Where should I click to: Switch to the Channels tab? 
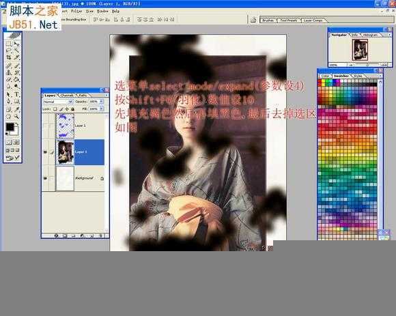[67, 95]
